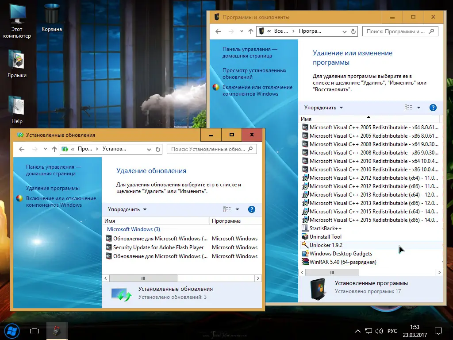Expand address bar history in Programs window
453x340 pixels.
point(344,31)
